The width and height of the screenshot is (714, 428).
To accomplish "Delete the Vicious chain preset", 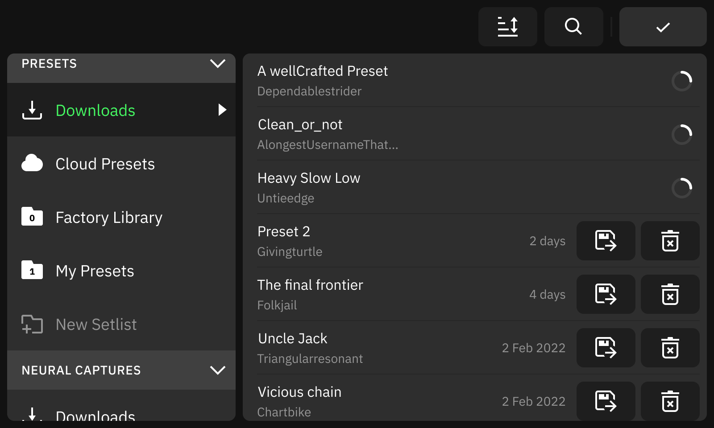I will point(670,401).
